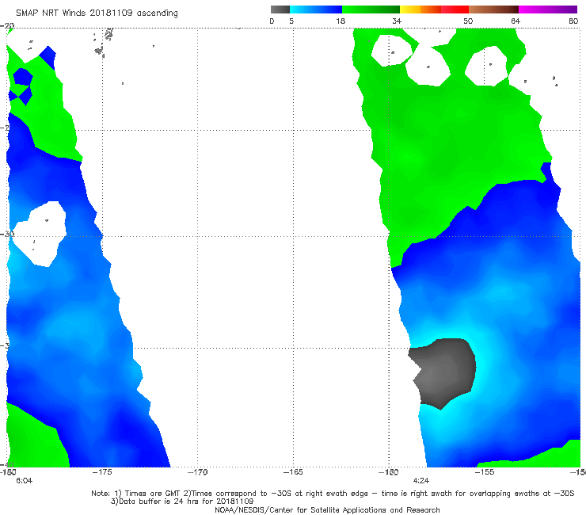Select the cyan-to-blue 5–18 color bar segment
The image size is (586, 515).
316,10
